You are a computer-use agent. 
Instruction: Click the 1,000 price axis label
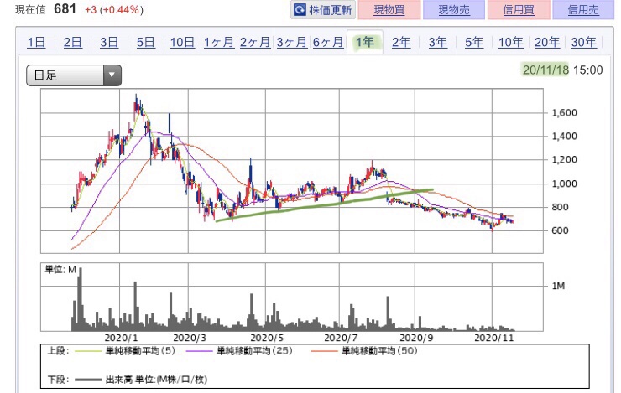pyautogui.click(x=565, y=184)
